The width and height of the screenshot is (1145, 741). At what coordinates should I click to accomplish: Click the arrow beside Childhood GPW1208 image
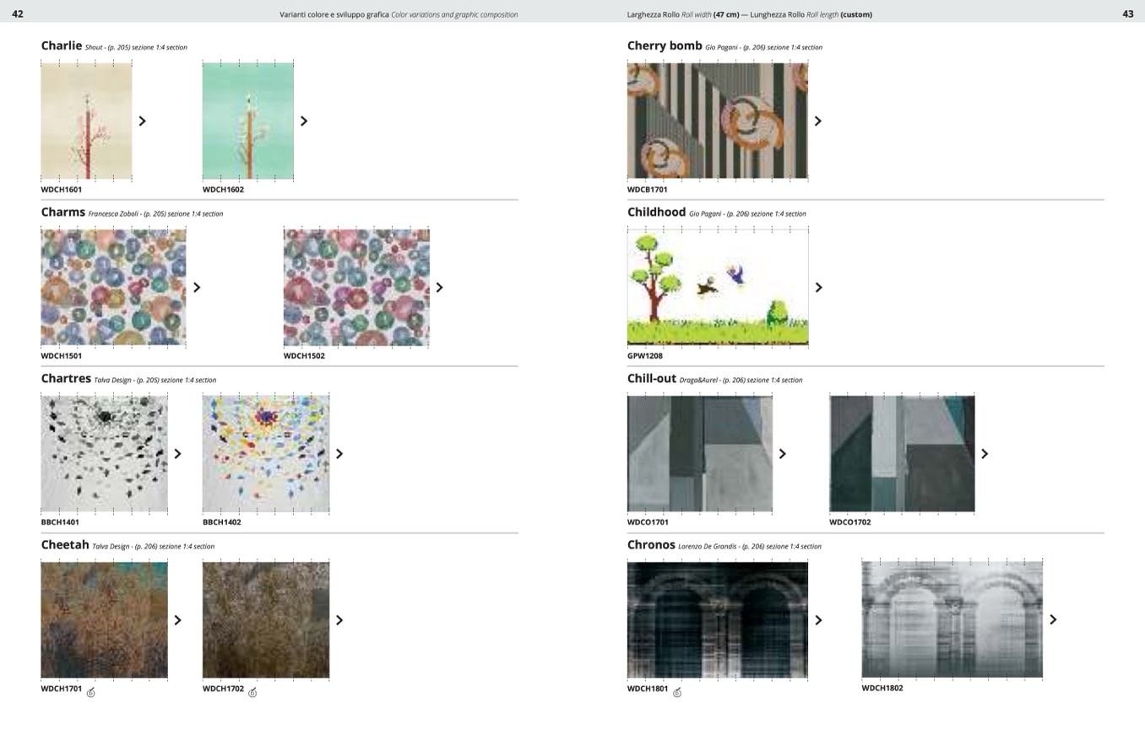(x=818, y=287)
